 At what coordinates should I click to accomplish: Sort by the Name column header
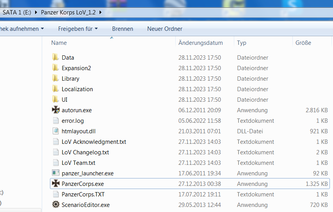(x=59, y=43)
